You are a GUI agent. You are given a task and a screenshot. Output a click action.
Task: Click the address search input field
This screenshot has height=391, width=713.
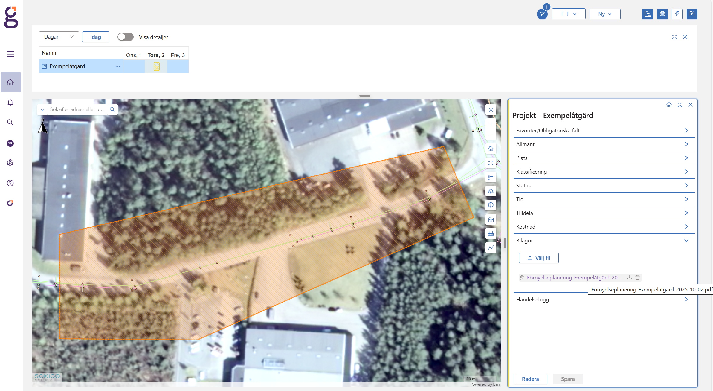point(77,109)
